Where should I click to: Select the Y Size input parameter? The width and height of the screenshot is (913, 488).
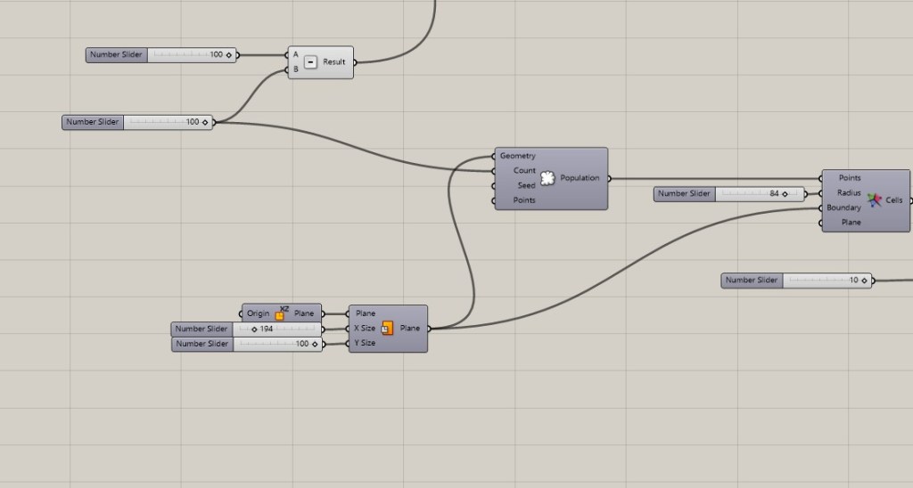[365, 343]
